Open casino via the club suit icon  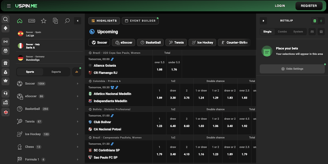pyautogui.click(x=6, y=28)
